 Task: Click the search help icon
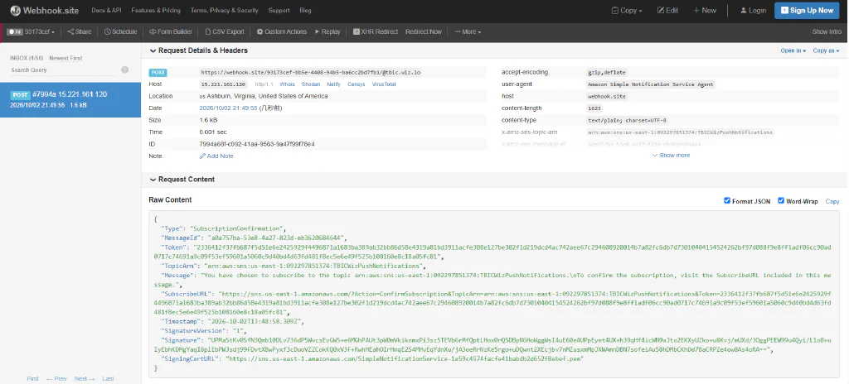[x=124, y=70]
